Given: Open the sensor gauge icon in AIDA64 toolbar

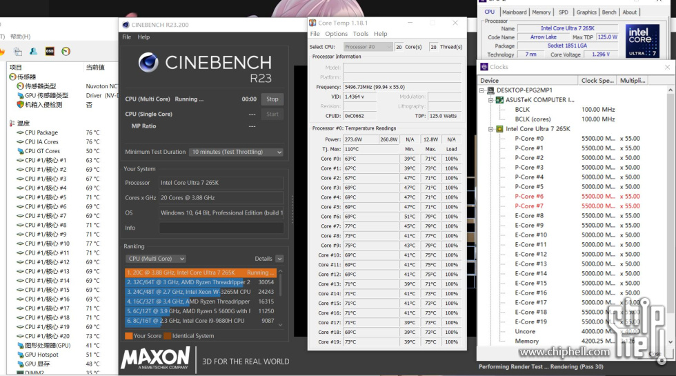Looking at the screenshot, I should 66,51.
